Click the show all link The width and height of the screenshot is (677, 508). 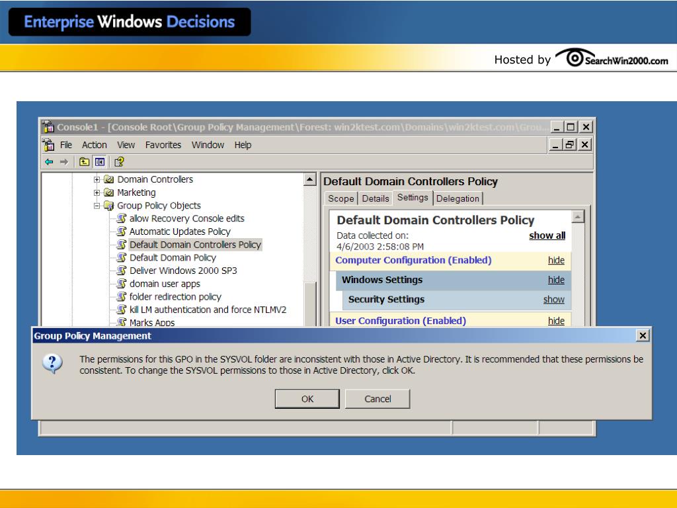click(x=547, y=235)
